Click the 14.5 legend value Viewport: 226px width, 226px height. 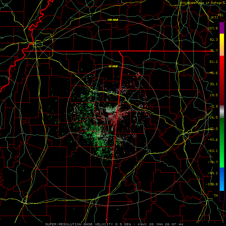[x=214, y=95]
